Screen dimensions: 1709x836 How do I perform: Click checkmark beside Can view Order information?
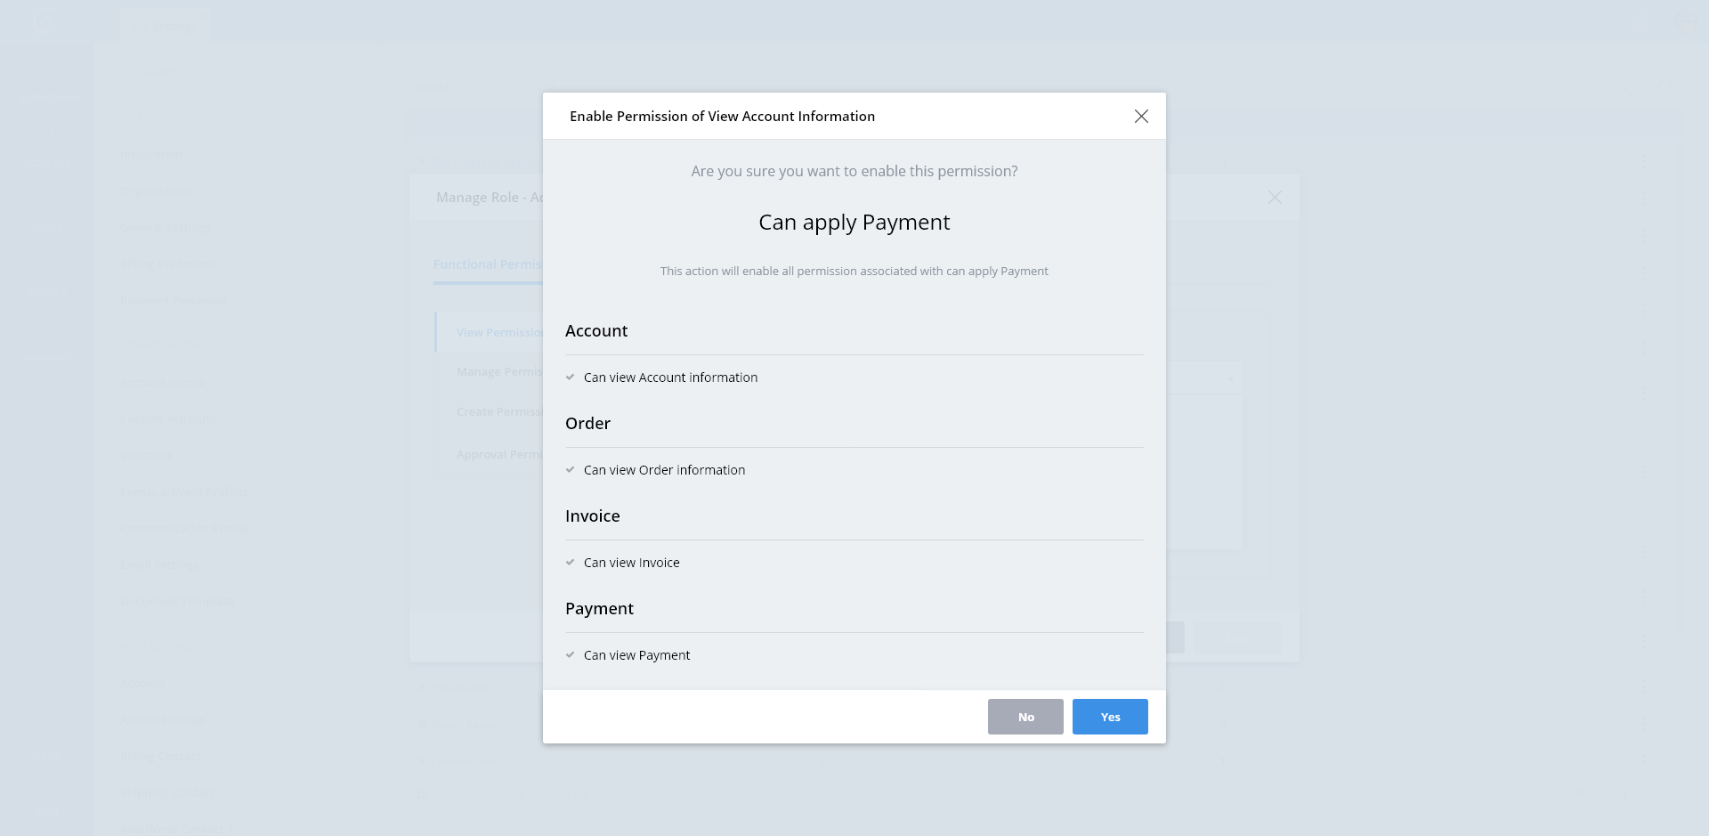pos(571,470)
